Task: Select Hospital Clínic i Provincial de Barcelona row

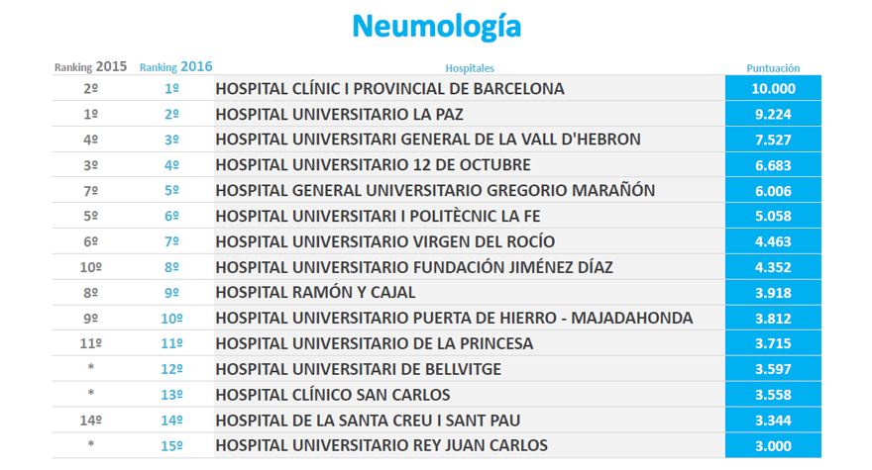Action: (x=389, y=88)
